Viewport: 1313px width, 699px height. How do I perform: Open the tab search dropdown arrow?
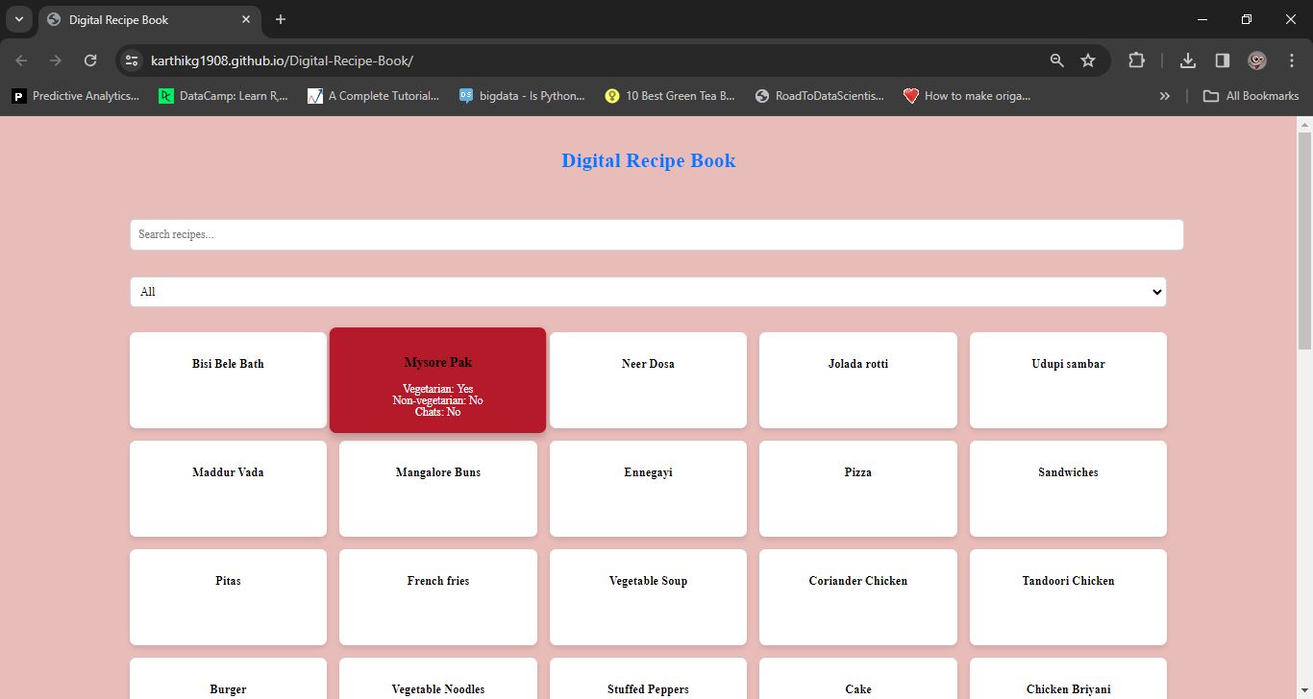[19, 19]
